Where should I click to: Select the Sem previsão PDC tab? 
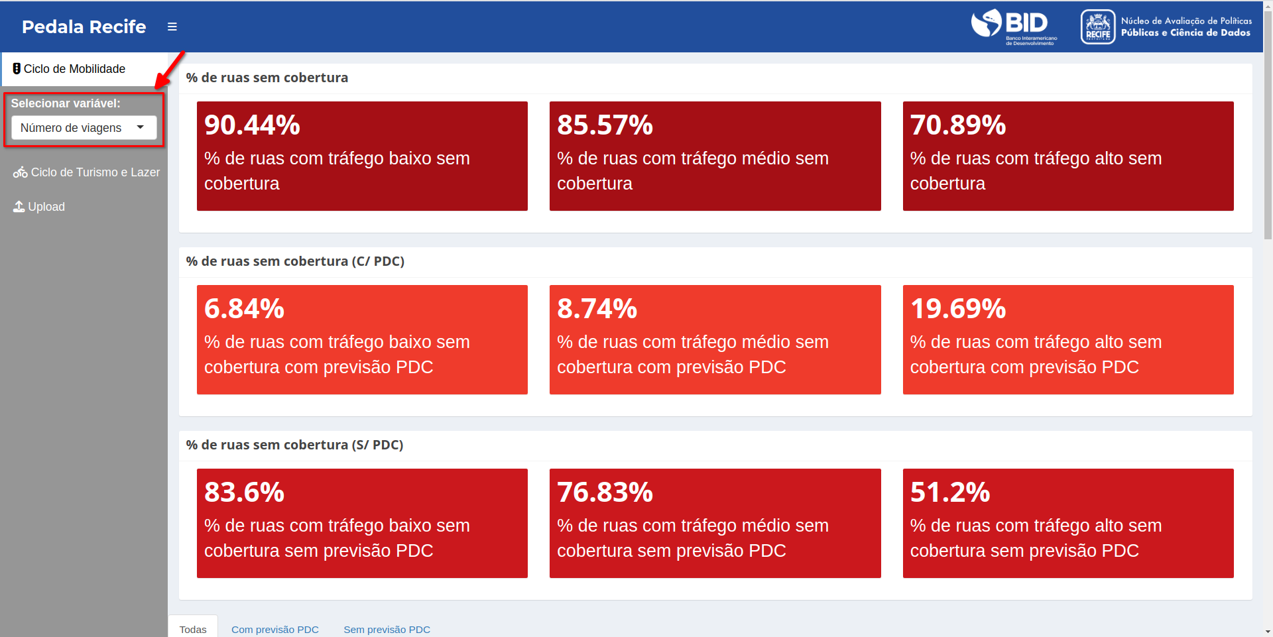[387, 629]
